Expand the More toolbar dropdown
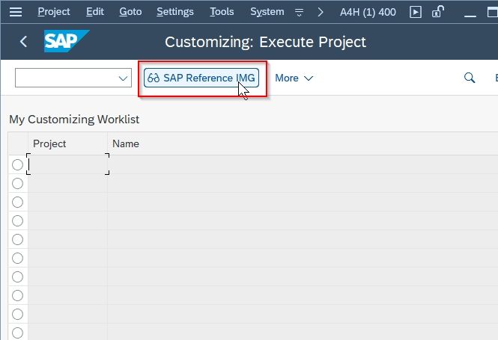The width and height of the screenshot is (498, 340). pyautogui.click(x=294, y=78)
